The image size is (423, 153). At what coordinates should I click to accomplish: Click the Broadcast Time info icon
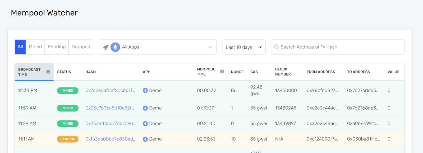point(48,72)
